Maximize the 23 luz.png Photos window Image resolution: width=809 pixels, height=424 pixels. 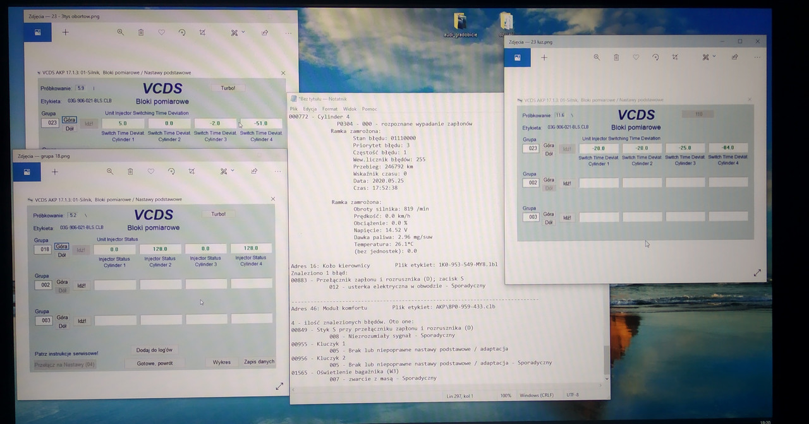740,42
